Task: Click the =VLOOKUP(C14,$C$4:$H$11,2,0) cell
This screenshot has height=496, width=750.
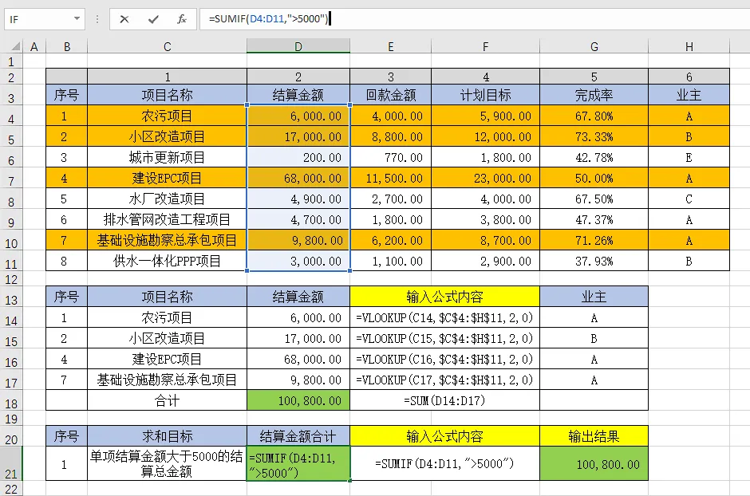Action: [445, 317]
